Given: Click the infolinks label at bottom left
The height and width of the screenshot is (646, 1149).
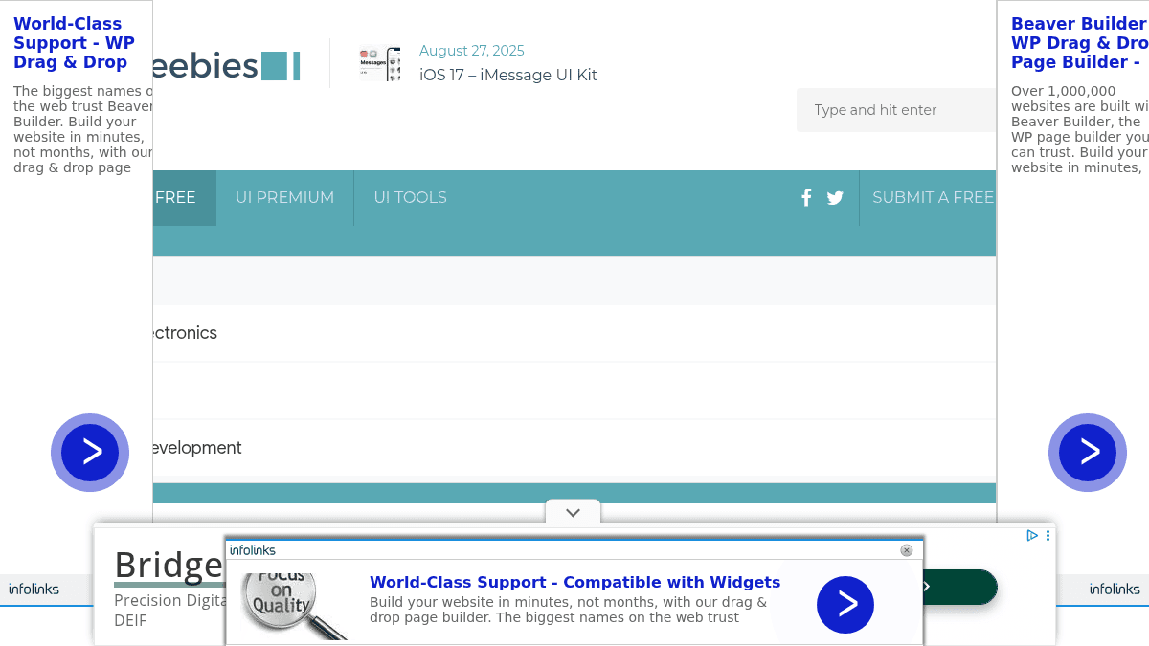Looking at the screenshot, I should click(x=34, y=590).
